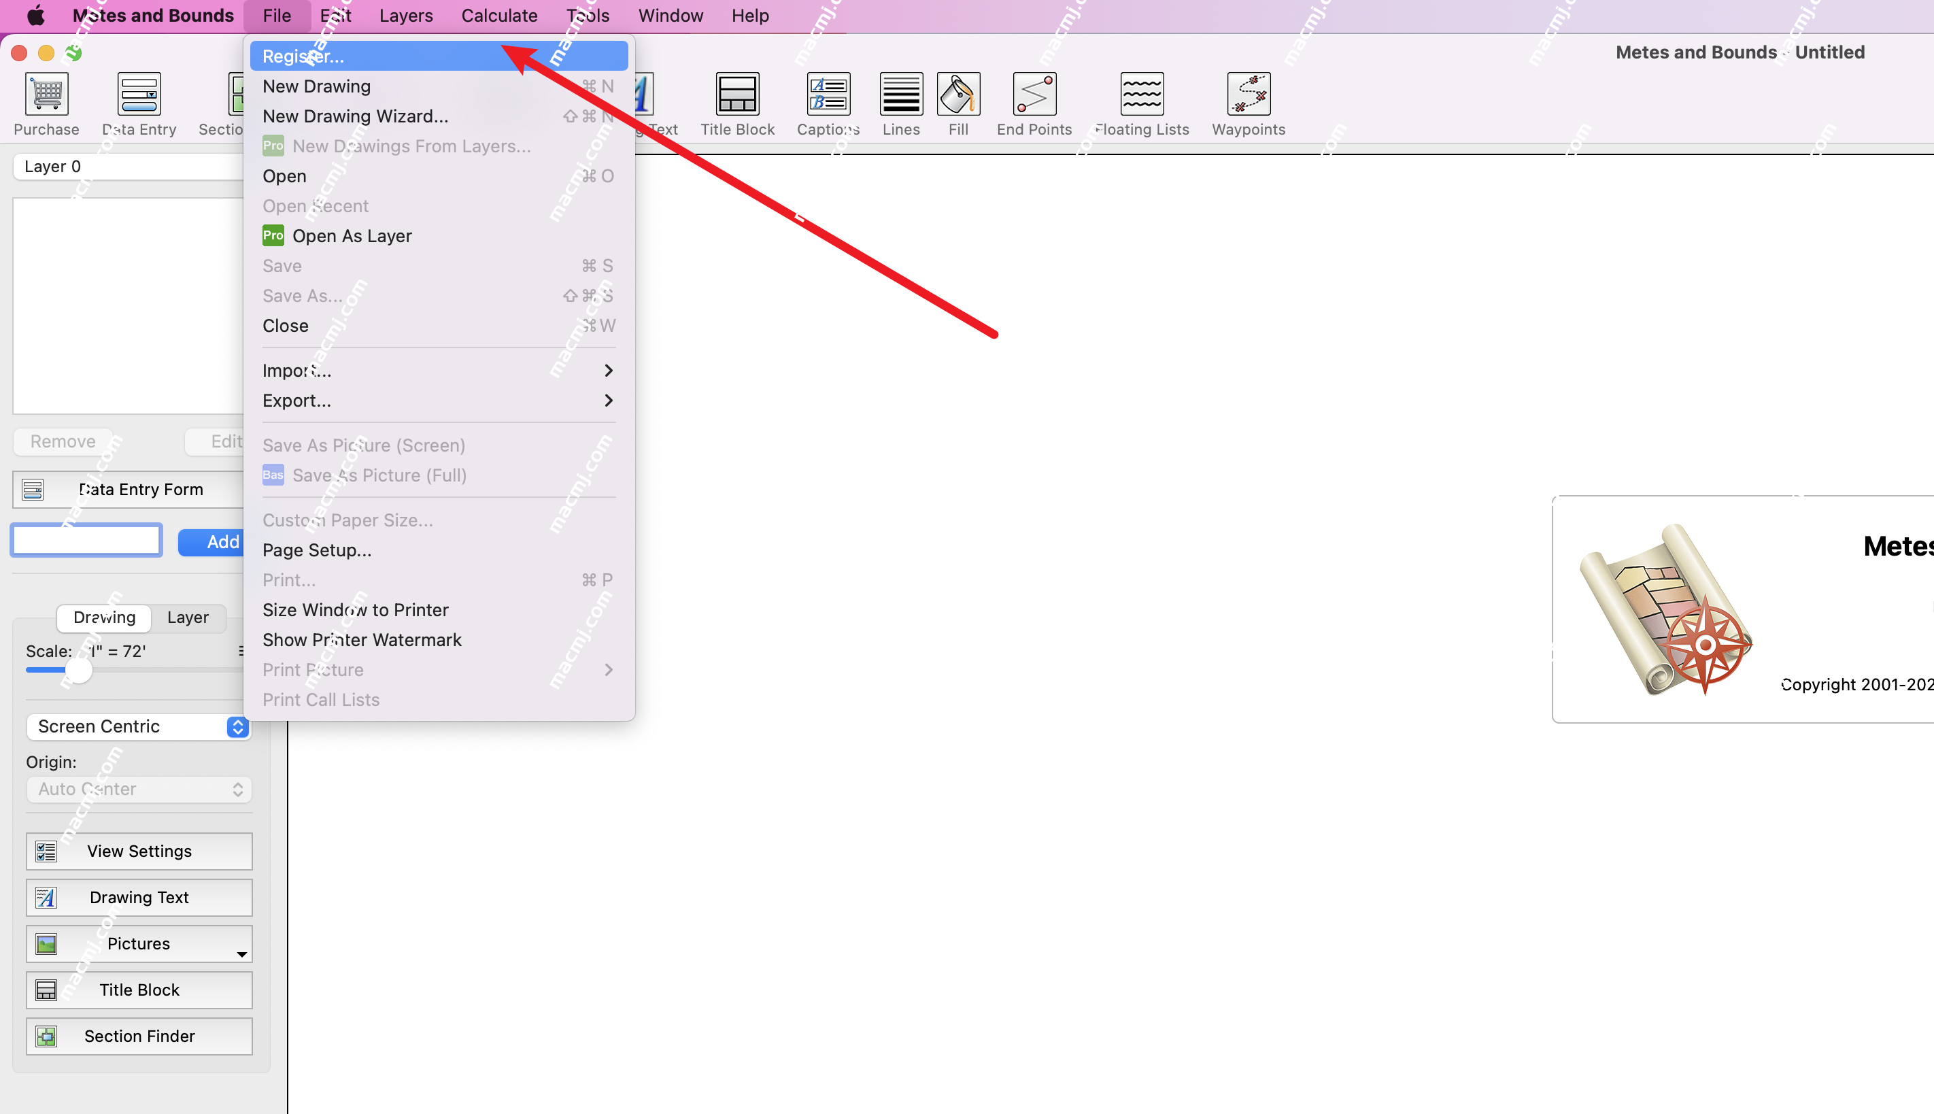The height and width of the screenshot is (1114, 1934).
Task: Toggle Show Printer Watermark
Action: pos(439,639)
